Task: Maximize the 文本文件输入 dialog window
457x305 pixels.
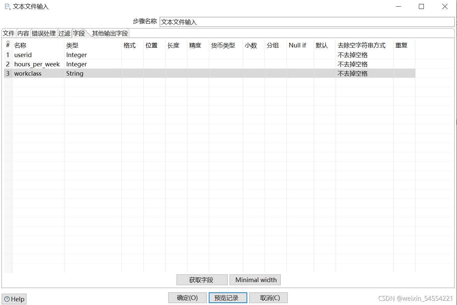Action: [422, 7]
